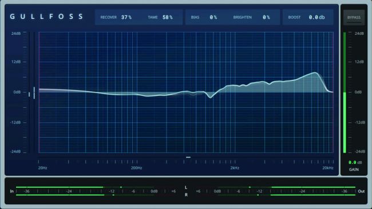Adjust the RECOVER 37% value
Viewport: 372px width, 209px height.
126,17
